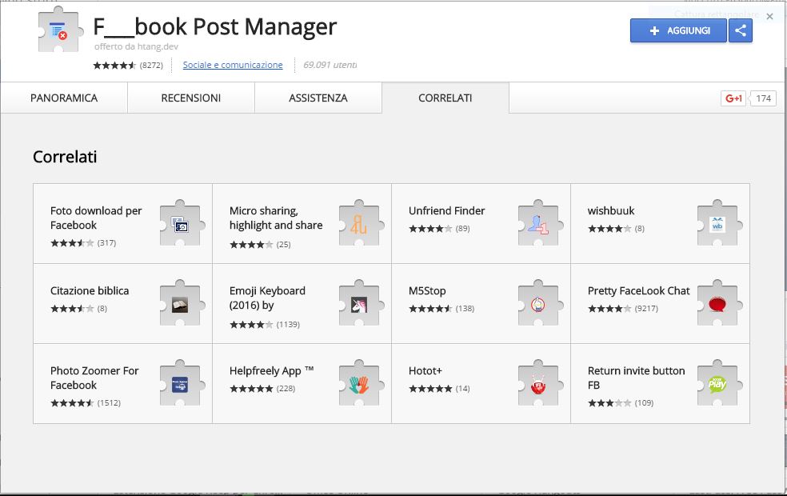Click the Micro sharing rating stars (25)
The image size is (787, 496).
coord(260,245)
